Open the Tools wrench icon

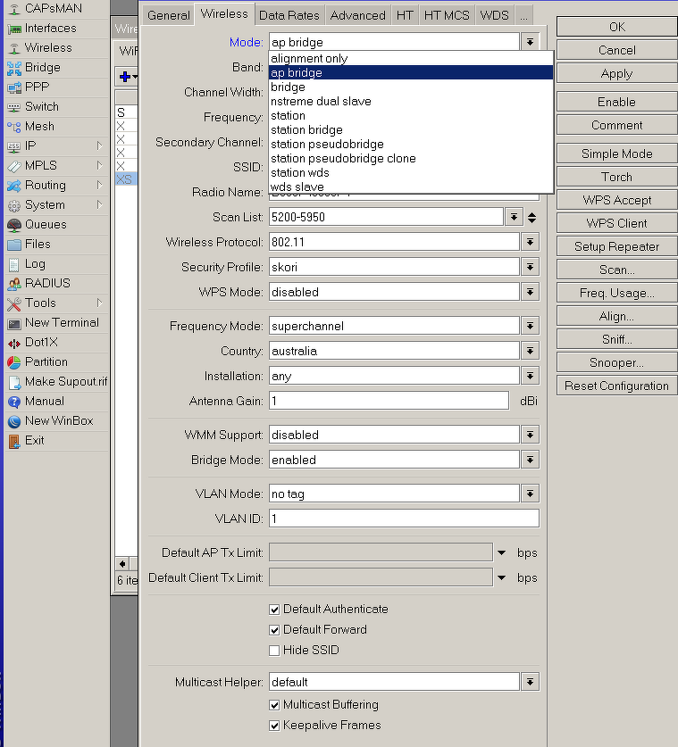pyautogui.click(x=14, y=303)
